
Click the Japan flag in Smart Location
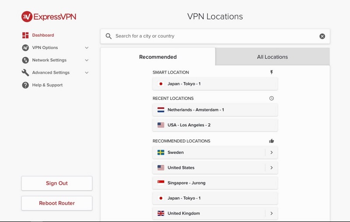[161, 84]
